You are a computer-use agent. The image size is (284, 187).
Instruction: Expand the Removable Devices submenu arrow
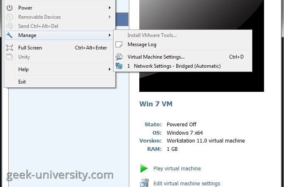[110, 17]
